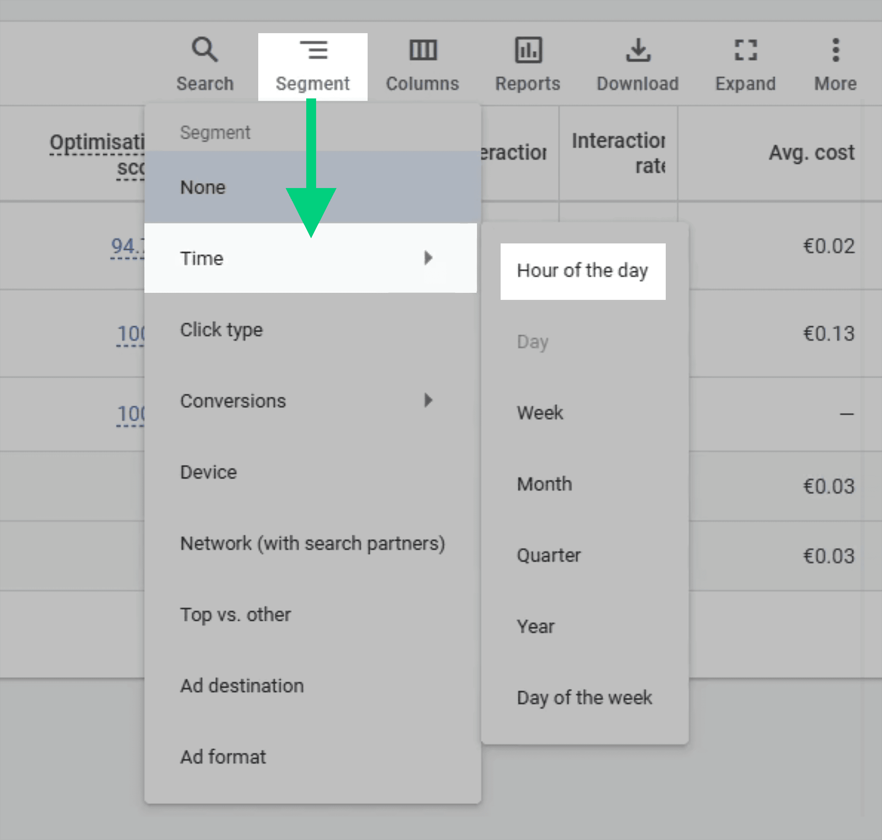
Task: Segment data by Device
Action: (208, 472)
